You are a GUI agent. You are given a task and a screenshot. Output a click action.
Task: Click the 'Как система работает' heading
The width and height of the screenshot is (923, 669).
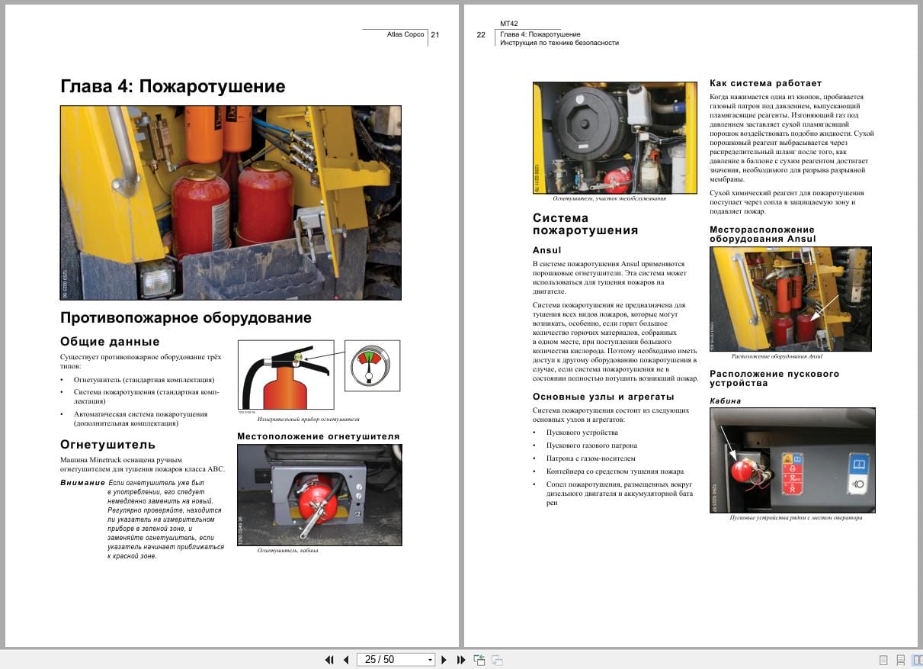click(x=765, y=83)
